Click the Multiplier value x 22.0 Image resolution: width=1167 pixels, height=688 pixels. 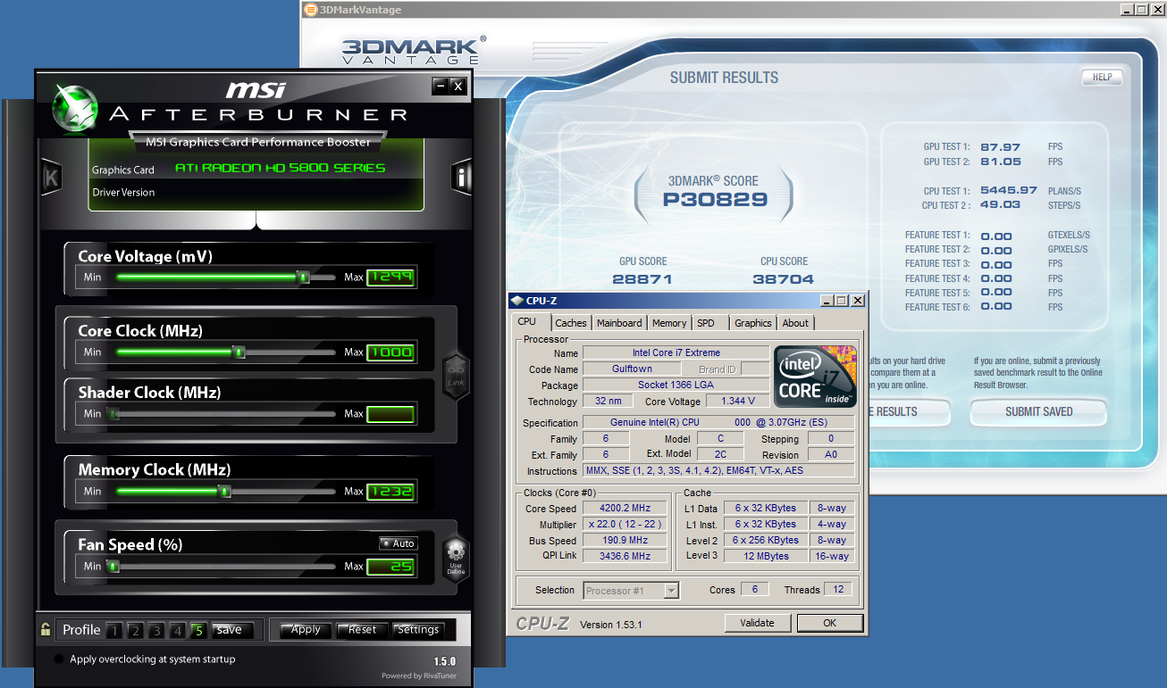pyautogui.click(x=625, y=525)
